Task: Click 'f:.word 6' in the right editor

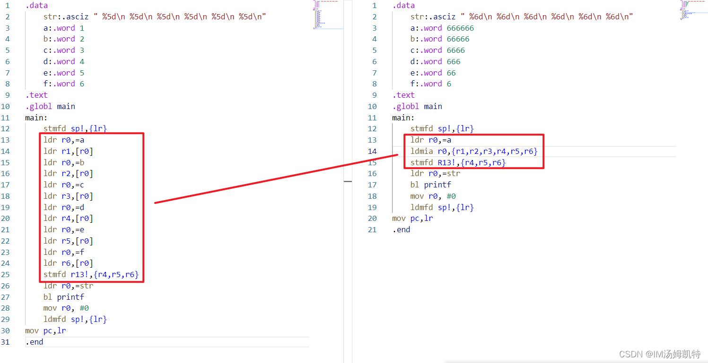Action: click(x=431, y=84)
